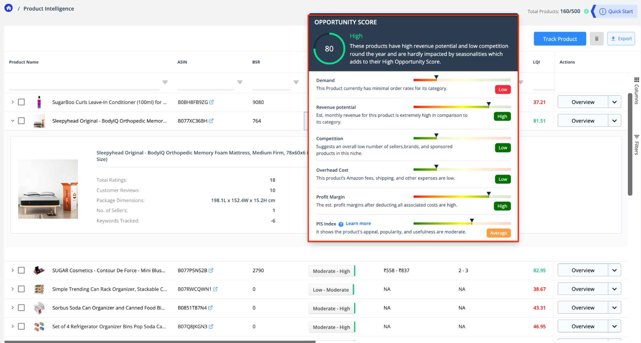The image size is (641, 343).
Task: Click the horizontal scrollbar at the bottom
Action: (160, 342)
